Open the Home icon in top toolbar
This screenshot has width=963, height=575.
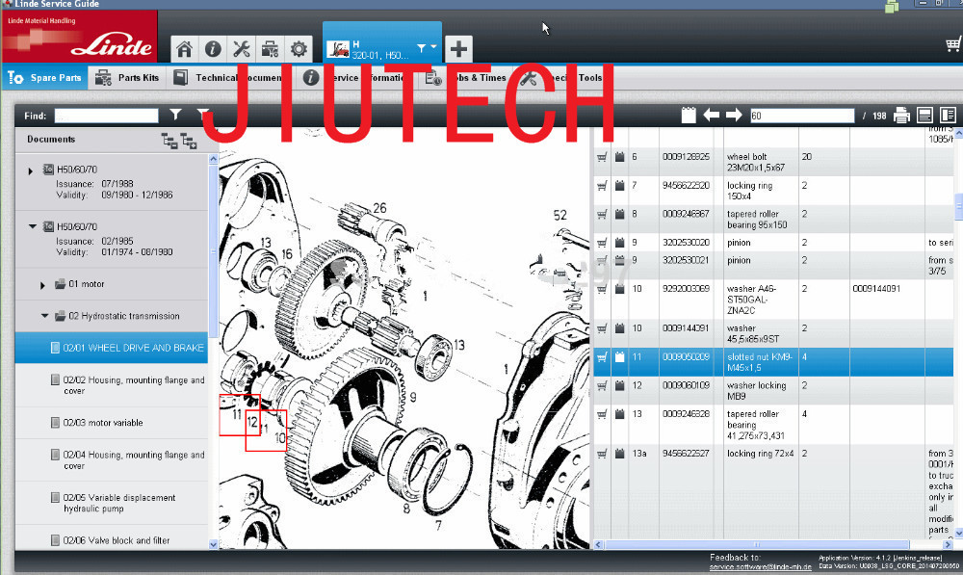[x=184, y=49]
